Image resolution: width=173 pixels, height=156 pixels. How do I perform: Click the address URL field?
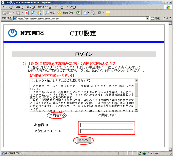tap(81, 19)
